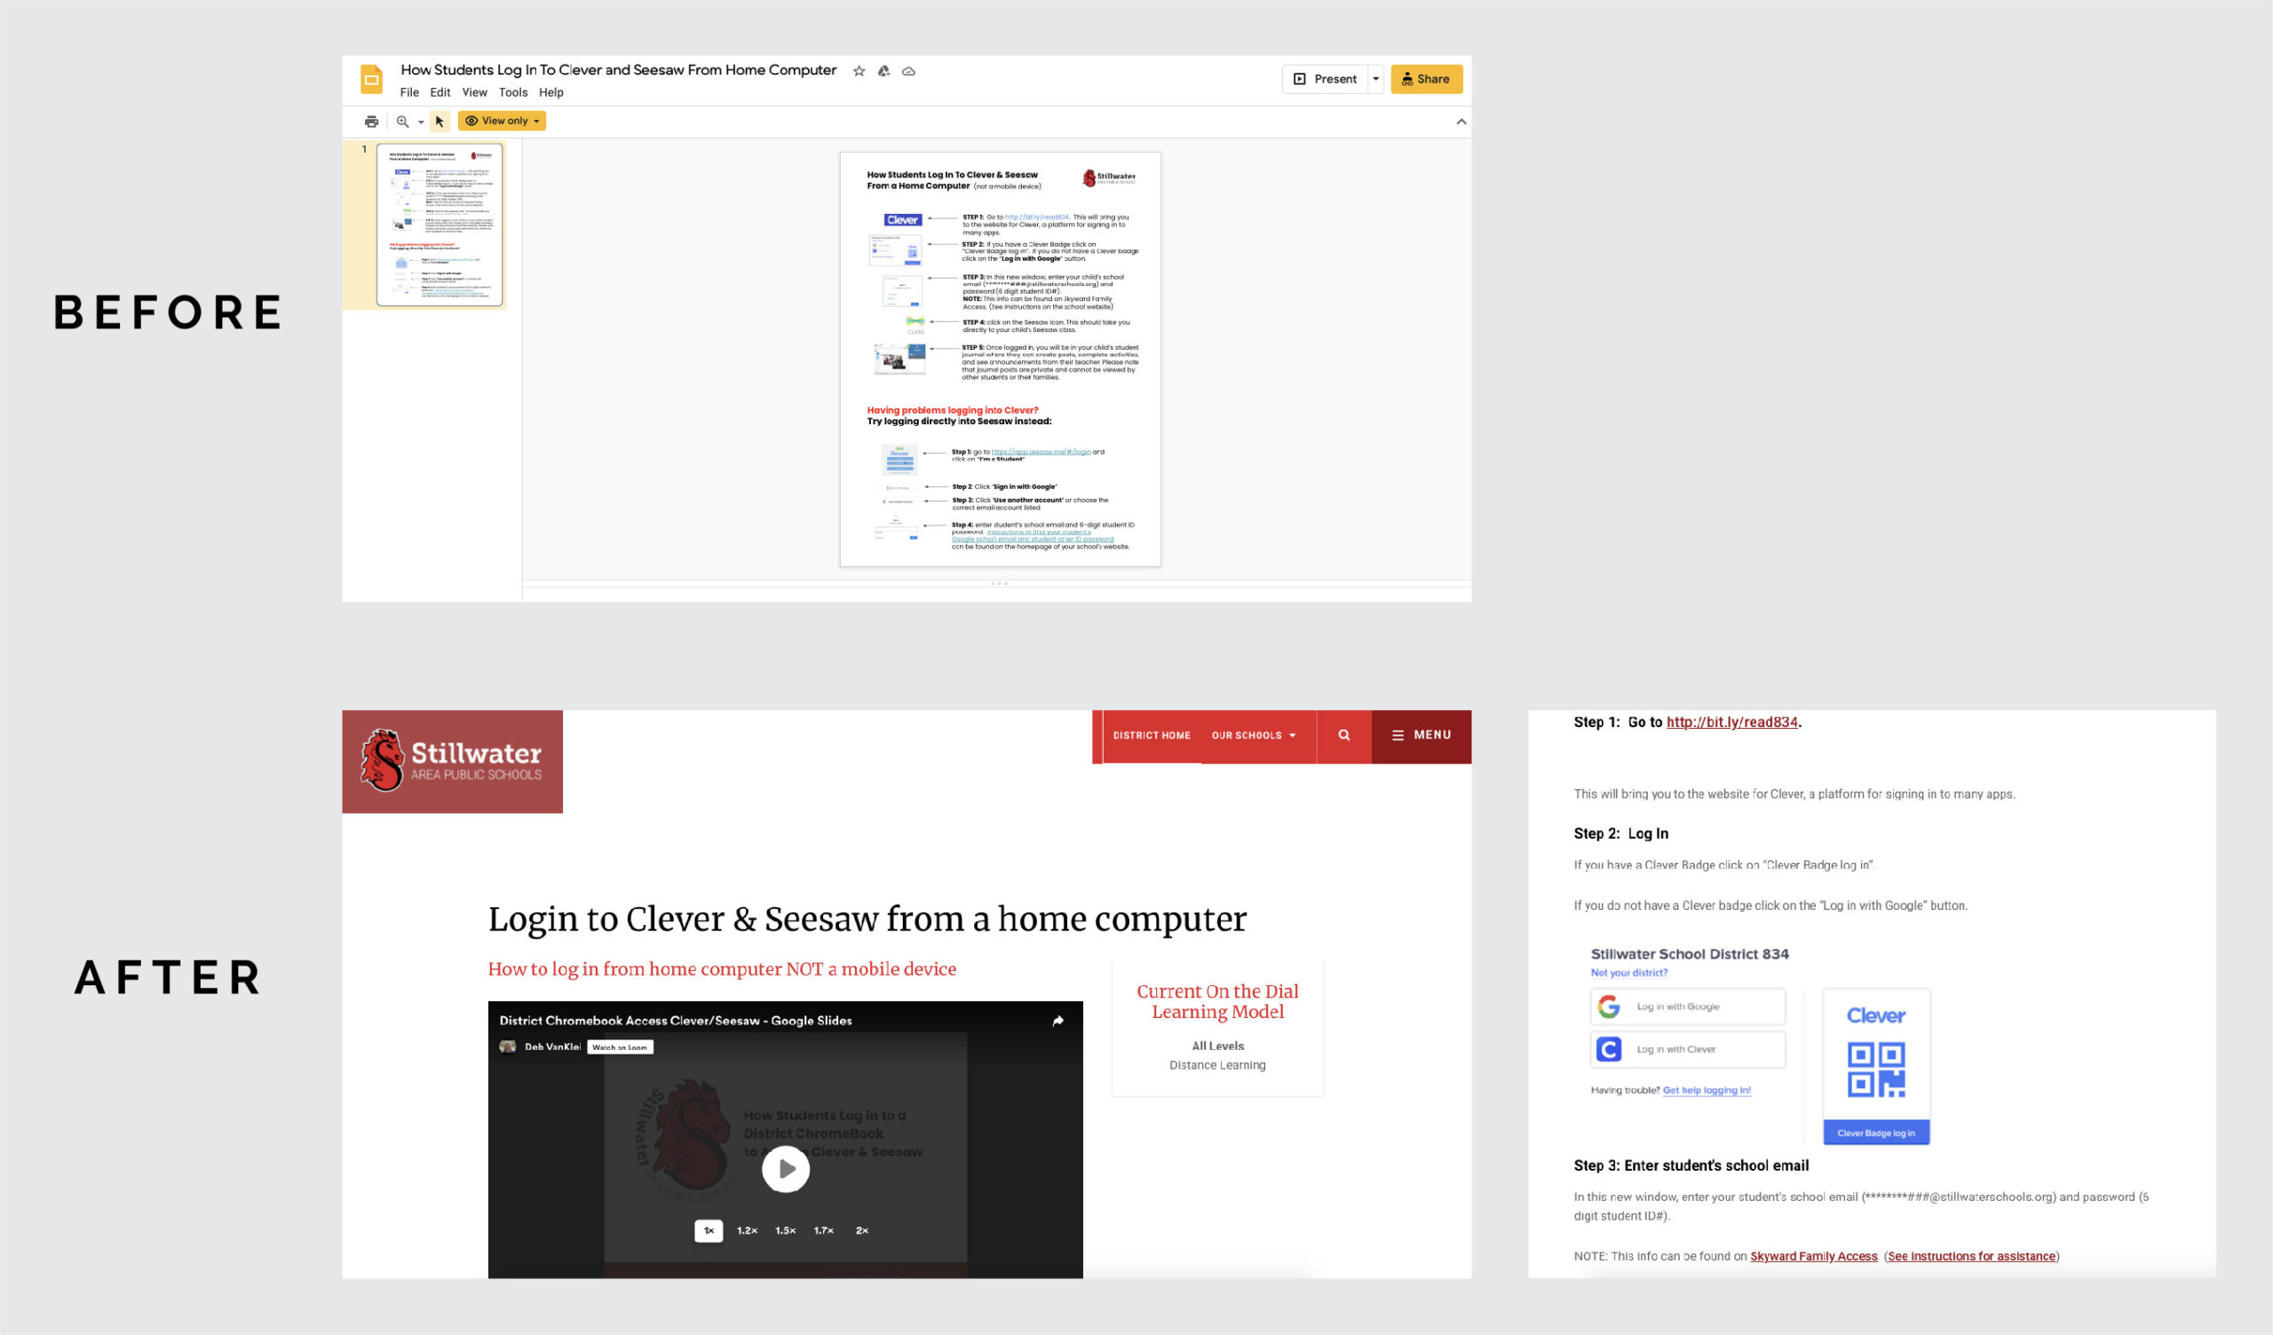Select 1.5x playback speed
Screen dimensions: 2273x1335
click(785, 1230)
